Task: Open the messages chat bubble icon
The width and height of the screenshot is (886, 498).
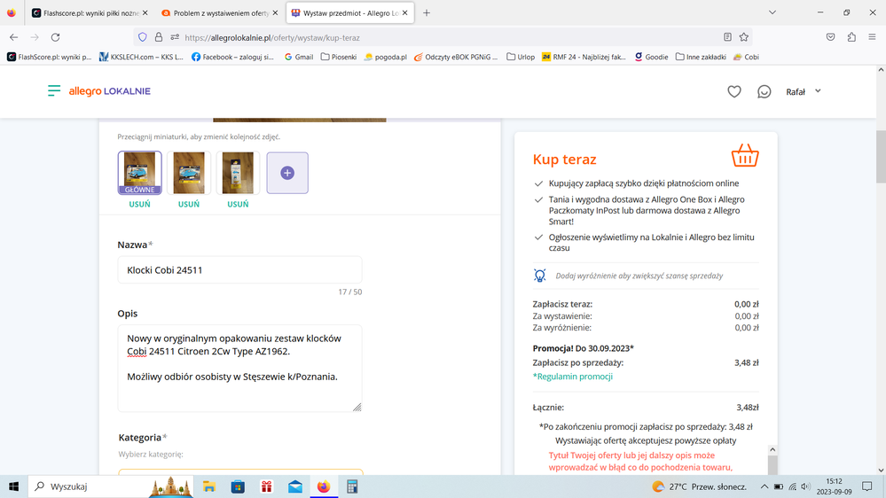Action: tap(764, 91)
